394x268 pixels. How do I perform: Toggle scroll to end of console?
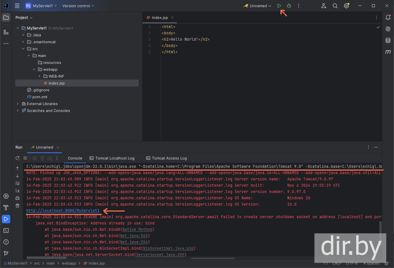click(17, 191)
